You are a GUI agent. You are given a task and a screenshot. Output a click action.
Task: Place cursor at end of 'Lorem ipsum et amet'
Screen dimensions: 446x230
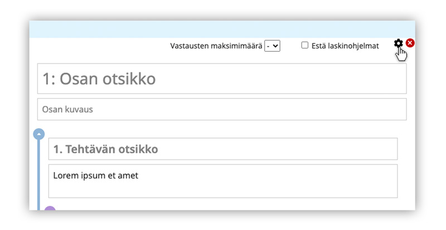pyautogui.click(x=139, y=176)
